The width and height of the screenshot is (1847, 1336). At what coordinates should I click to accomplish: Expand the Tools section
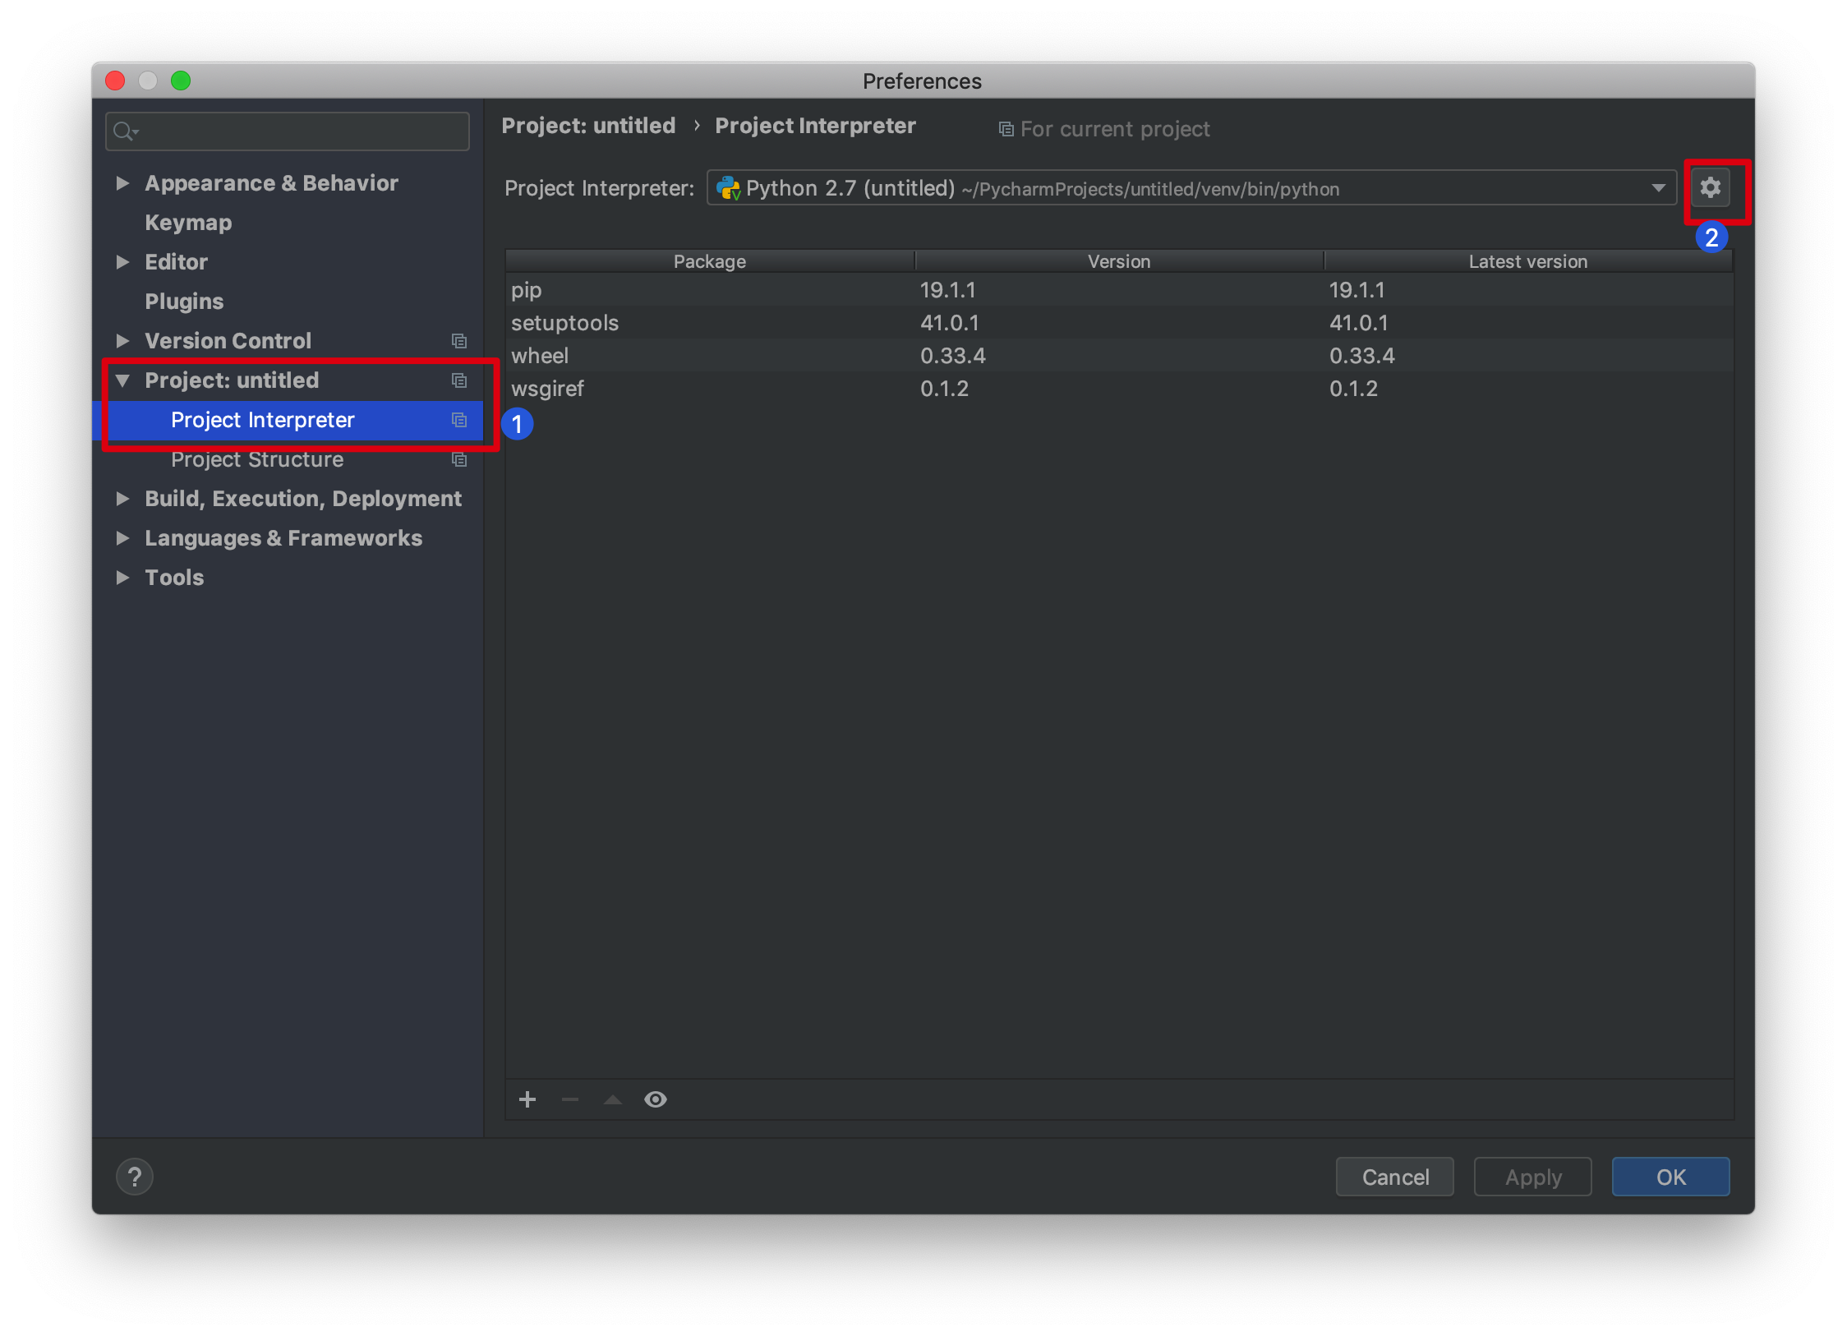[x=122, y=577]
